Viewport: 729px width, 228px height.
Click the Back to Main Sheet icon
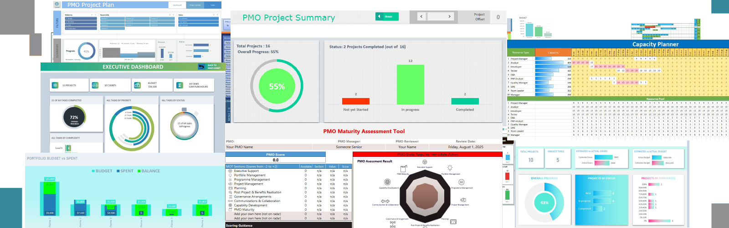201,67
